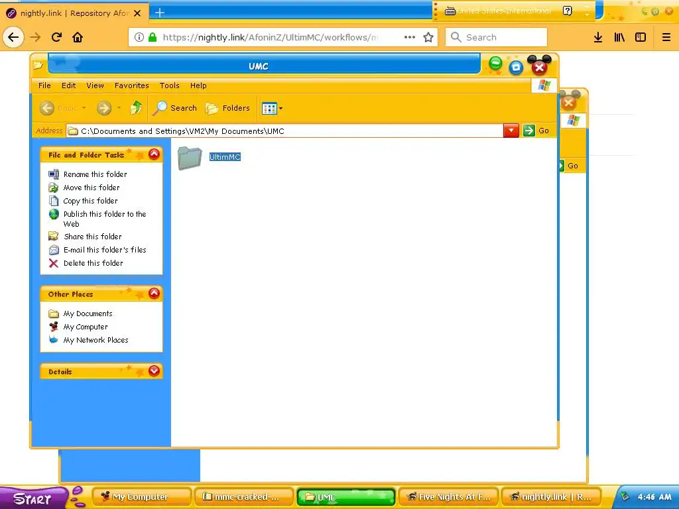Open the Edit menu

(x=68, y=85)
